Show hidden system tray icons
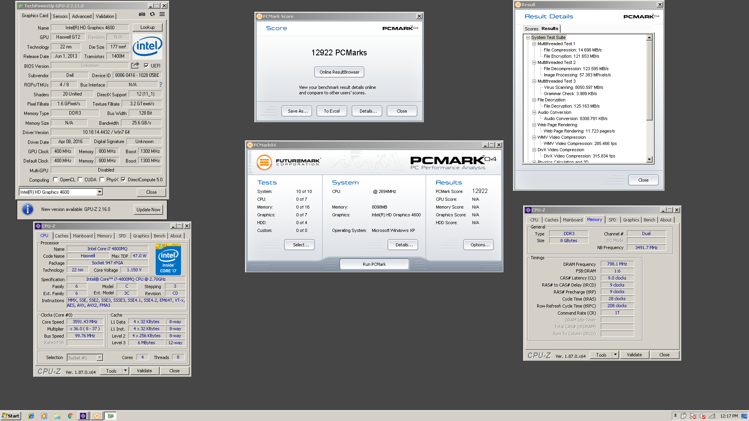The width and height of the screenshot is (749, 421). tap(675, 416)
